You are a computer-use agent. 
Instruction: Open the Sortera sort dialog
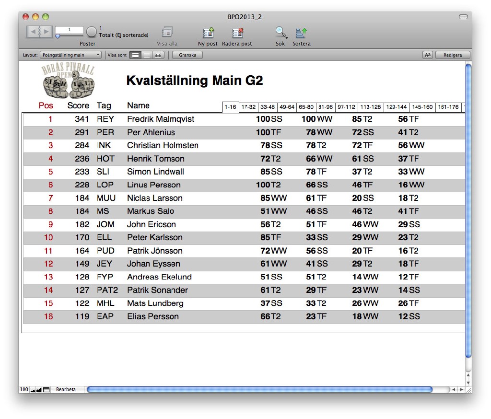click(301, 33)
